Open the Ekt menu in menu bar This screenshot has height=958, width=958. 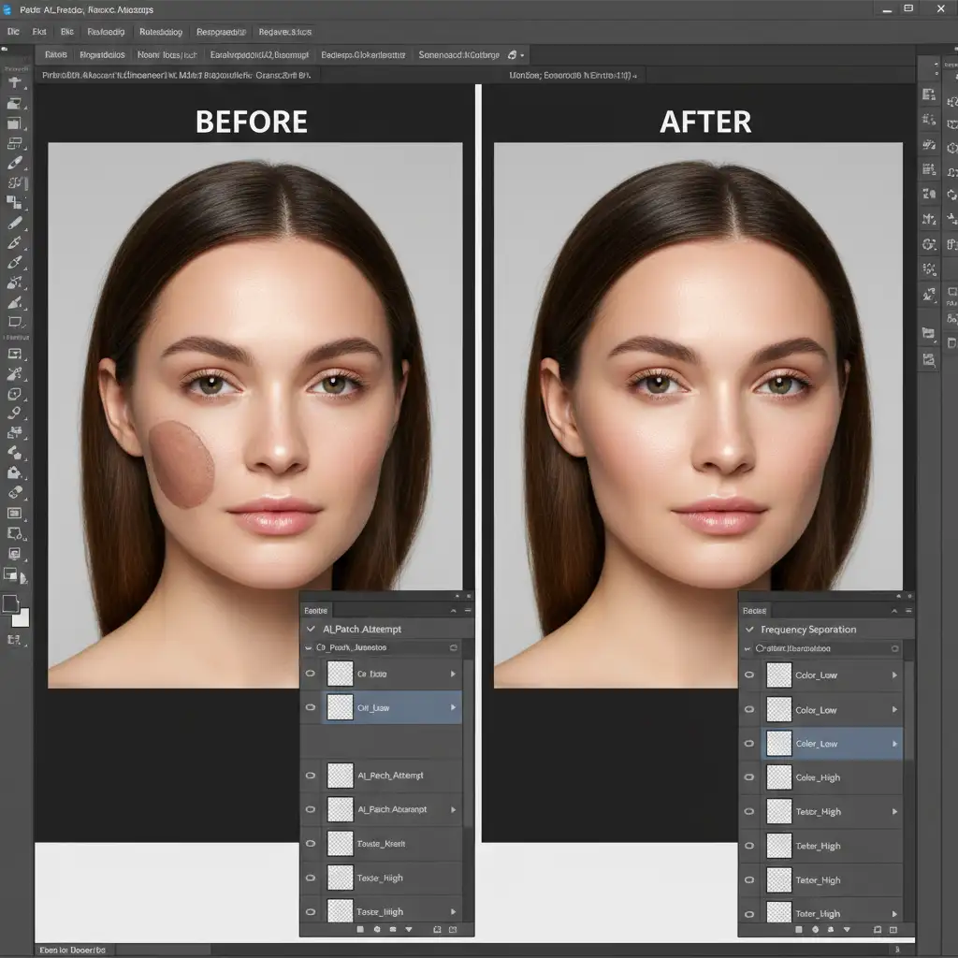tap(39, 31)
